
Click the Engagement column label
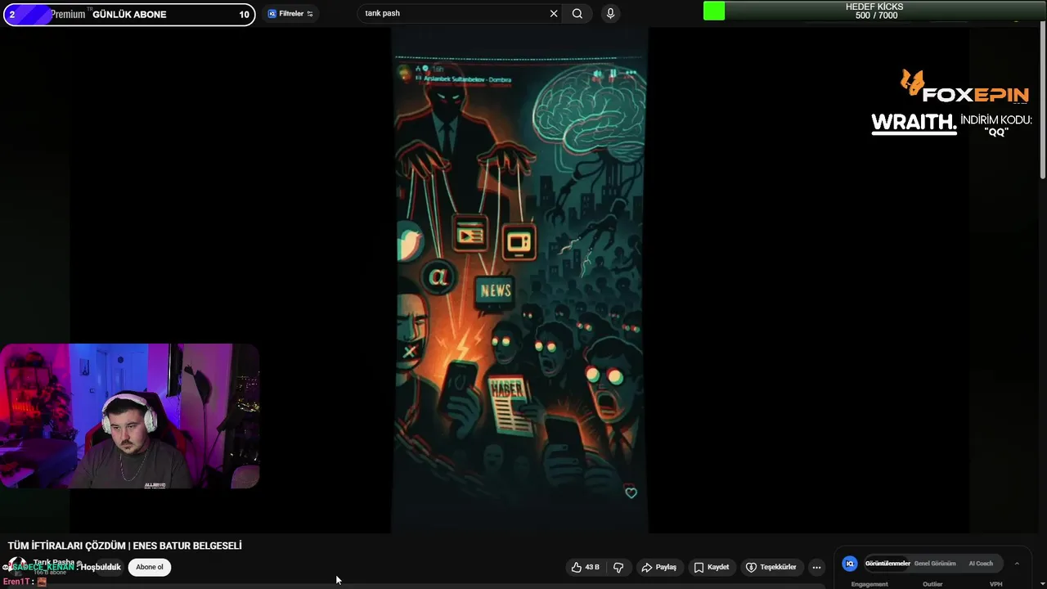click(x=870, y=584)
